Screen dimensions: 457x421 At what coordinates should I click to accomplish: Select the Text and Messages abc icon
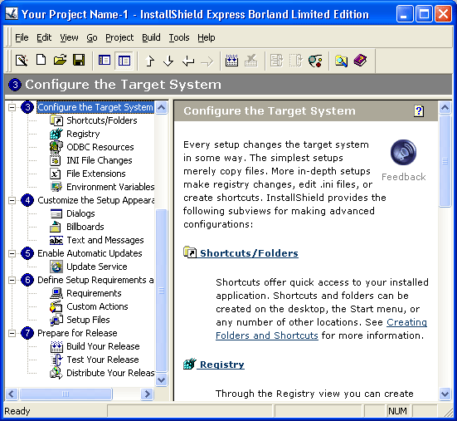pos(56,240)
